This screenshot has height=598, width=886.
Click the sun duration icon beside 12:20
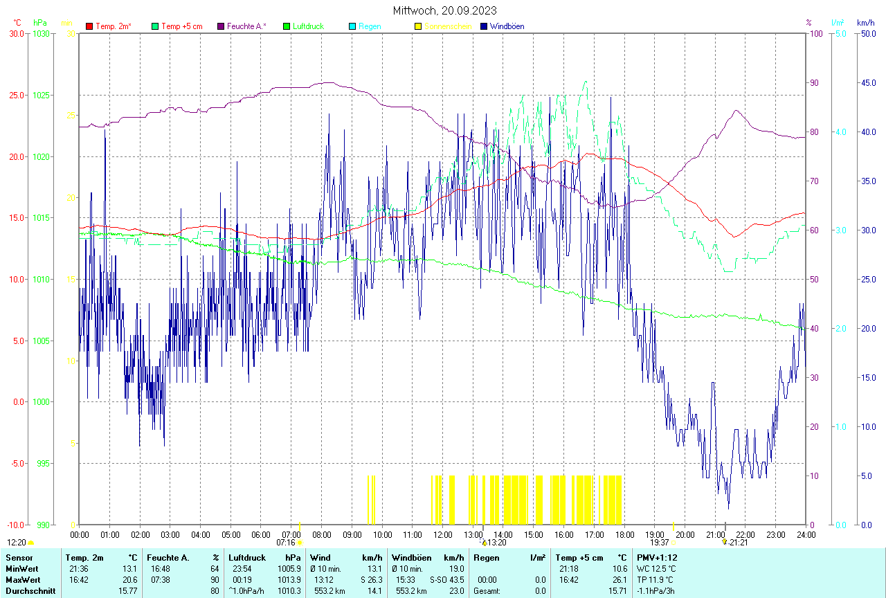click(31, 543)
